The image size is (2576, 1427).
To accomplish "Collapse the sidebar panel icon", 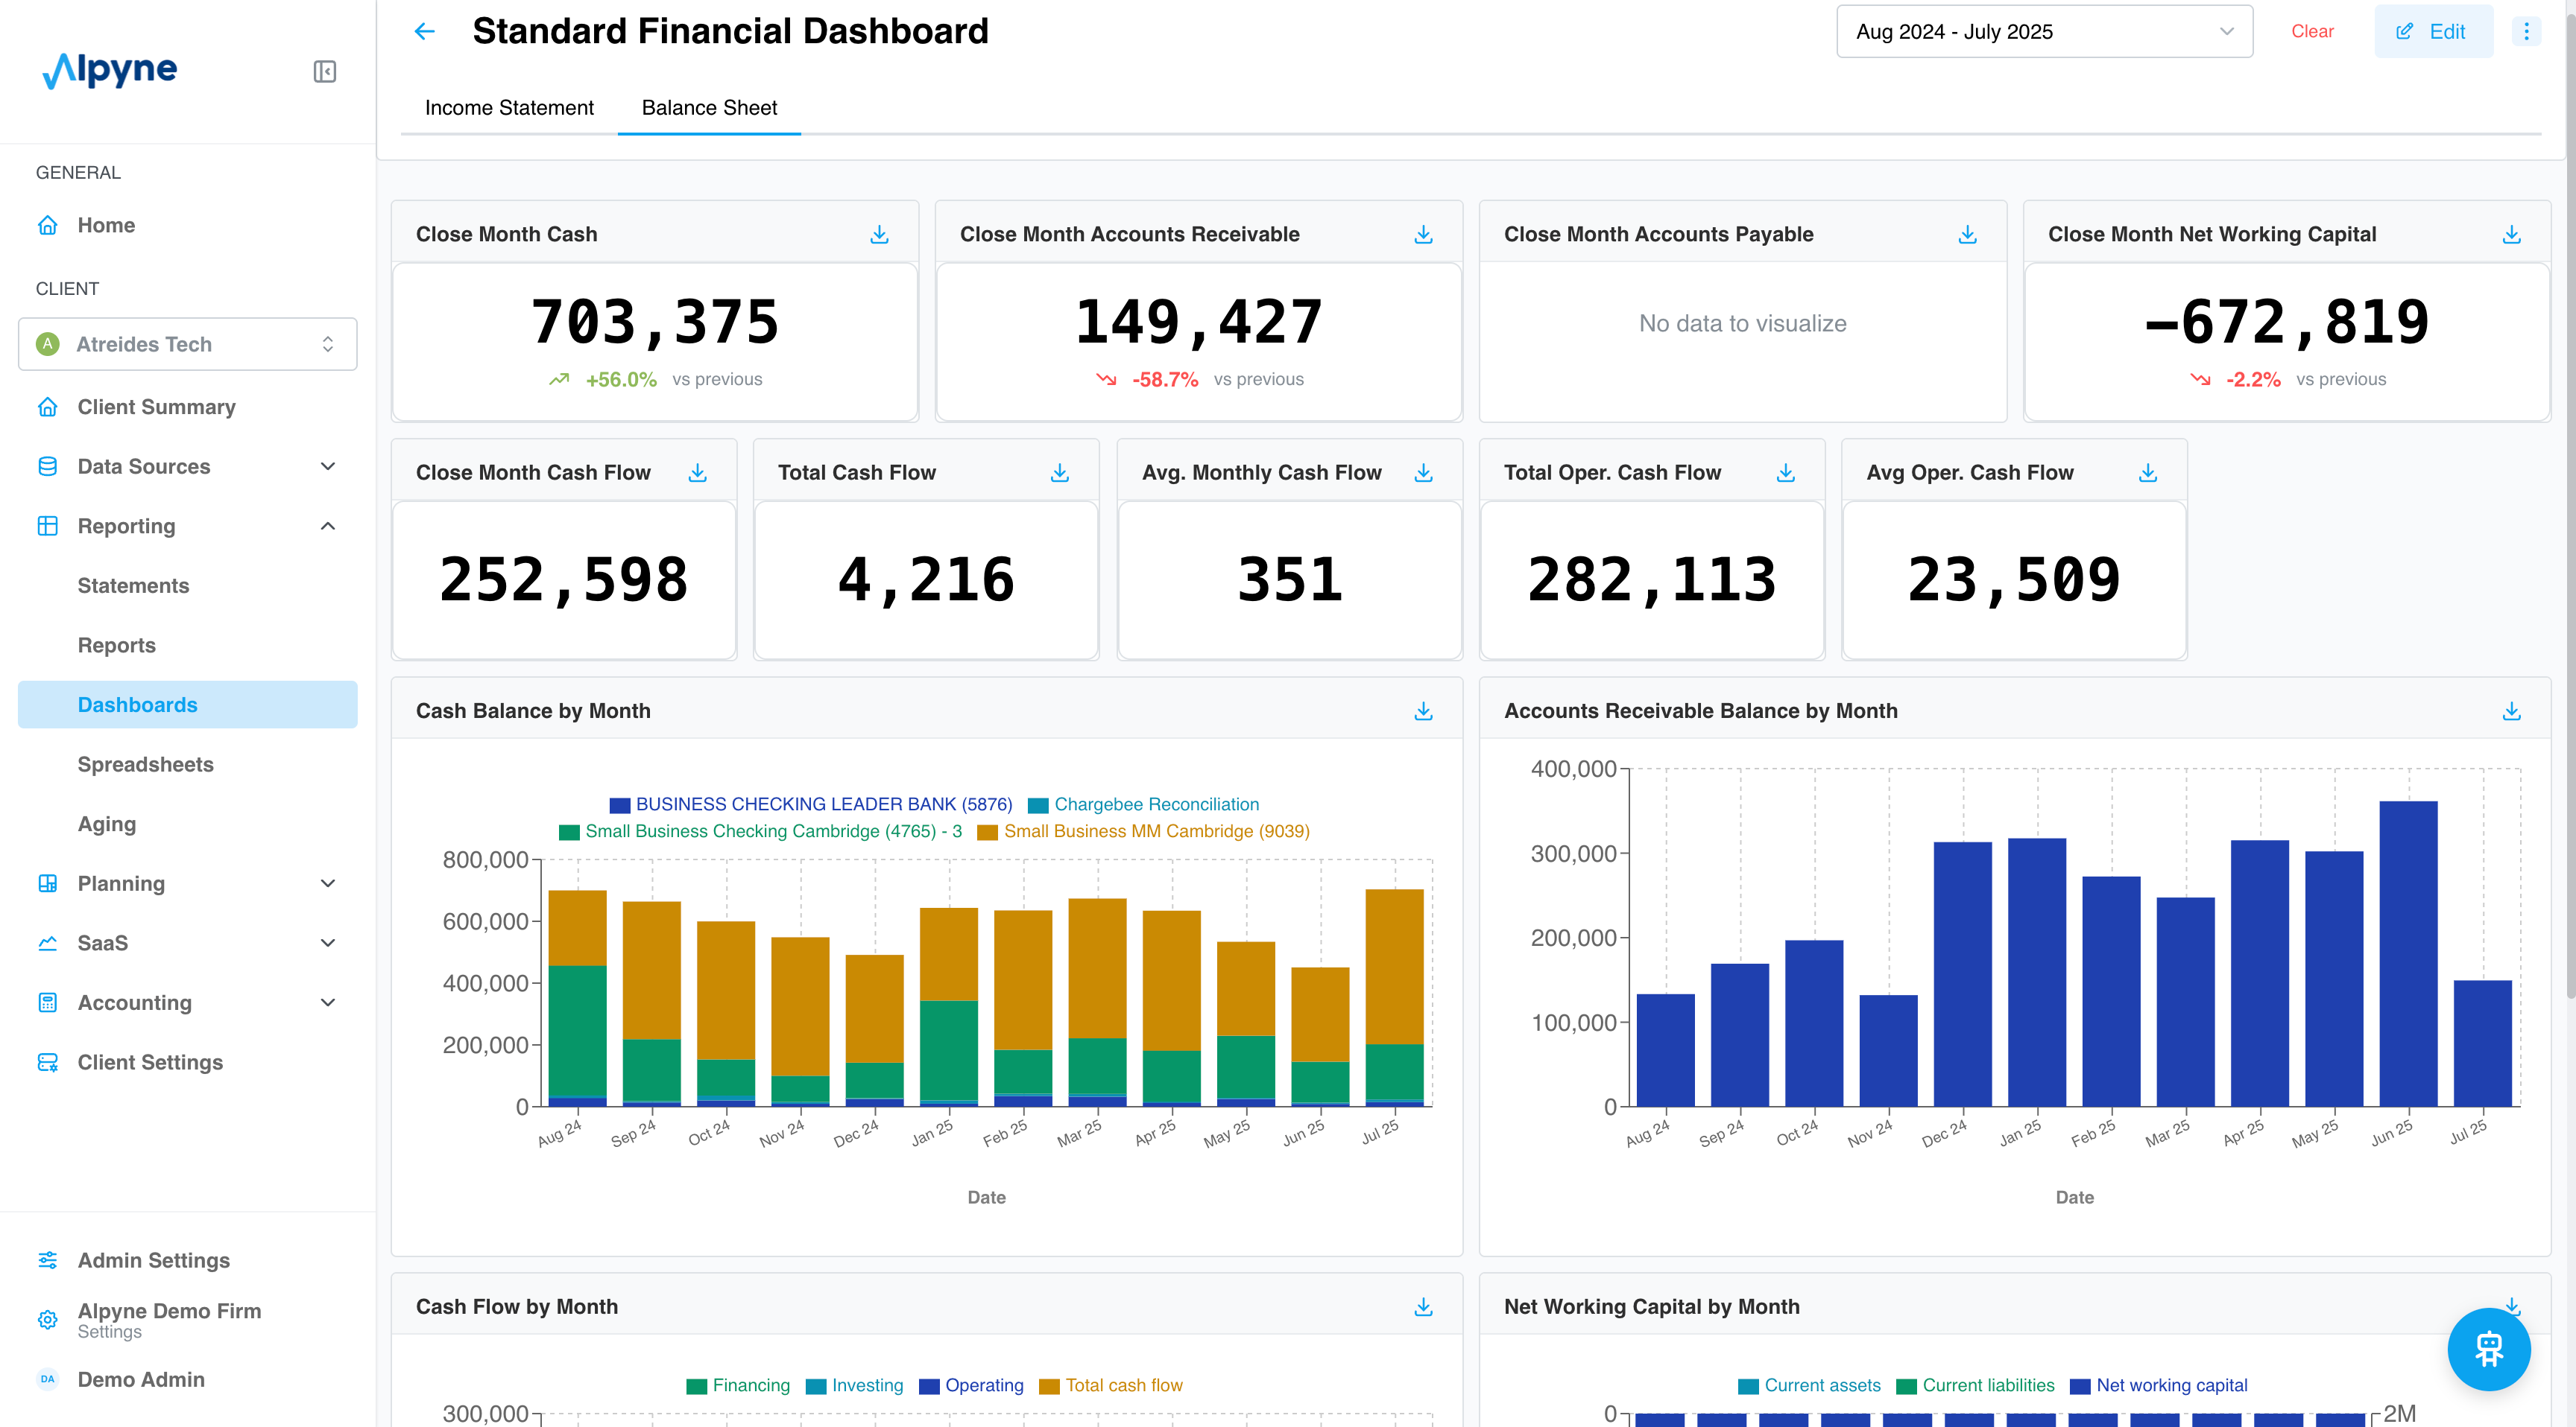I will coord(324,71).
